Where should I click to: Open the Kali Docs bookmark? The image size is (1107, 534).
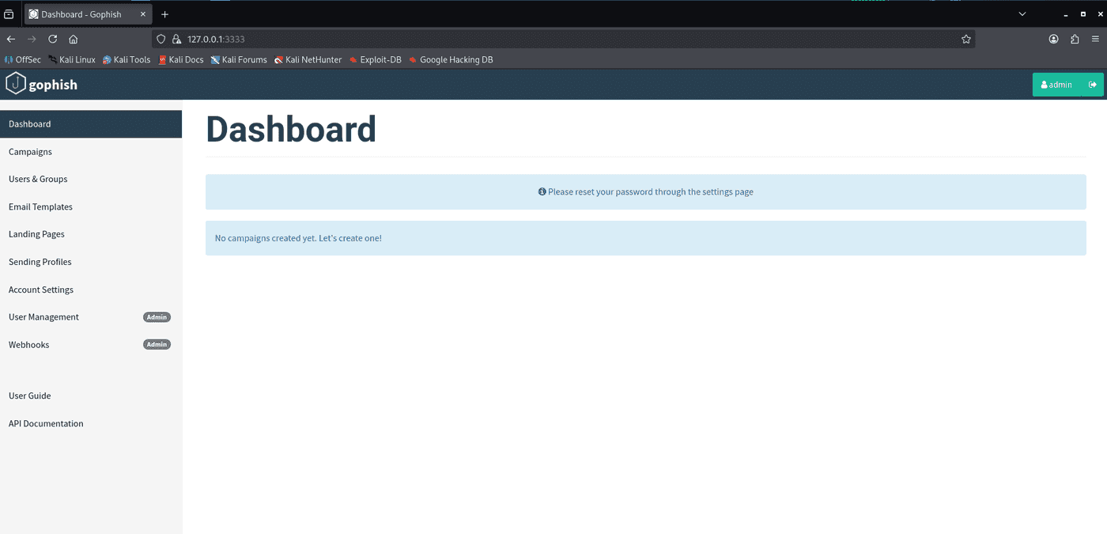(x=180, y=59)
